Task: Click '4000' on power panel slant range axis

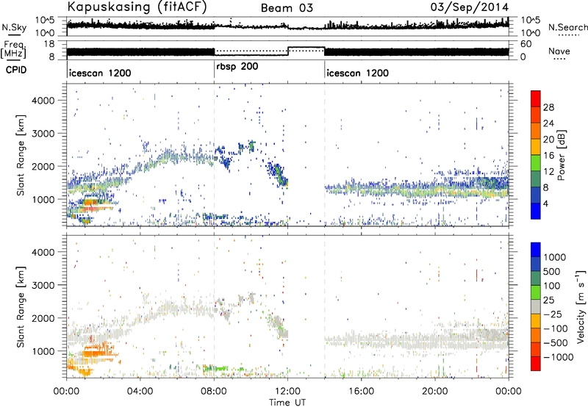Action: (x=43, y=101)
